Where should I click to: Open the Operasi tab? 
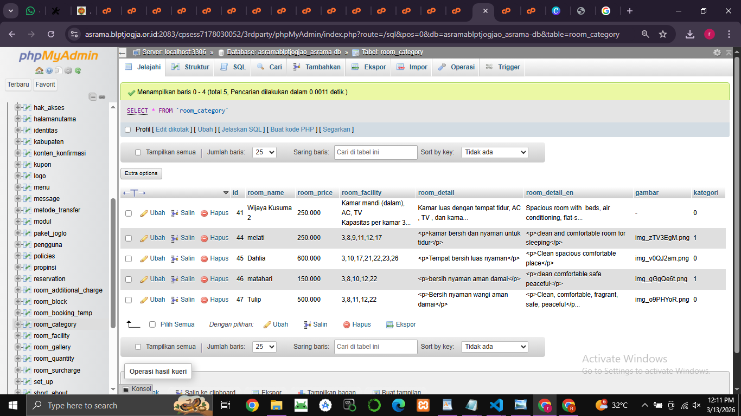456,67
